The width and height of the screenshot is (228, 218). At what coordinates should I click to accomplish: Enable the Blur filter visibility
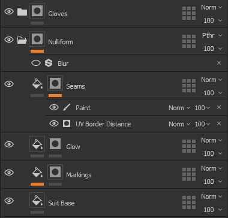(36, 63)
